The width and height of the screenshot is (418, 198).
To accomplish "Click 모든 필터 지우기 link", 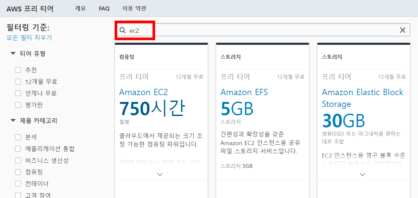I will 29,38.
